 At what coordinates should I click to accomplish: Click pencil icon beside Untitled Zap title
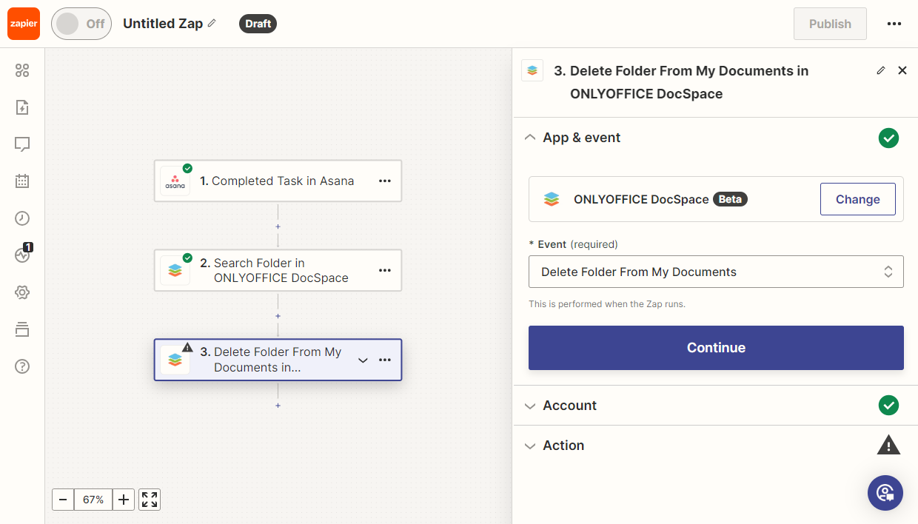tap(212, 24)
